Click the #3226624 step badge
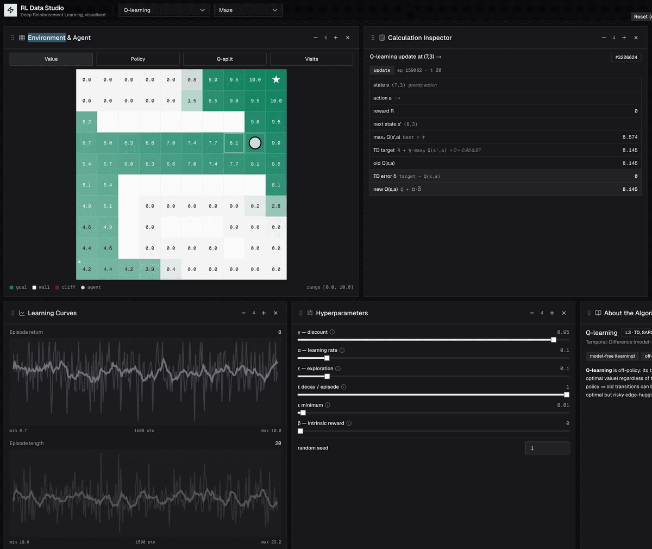The height and width of the screenshot is (549, 652). [x=626, y=57]
